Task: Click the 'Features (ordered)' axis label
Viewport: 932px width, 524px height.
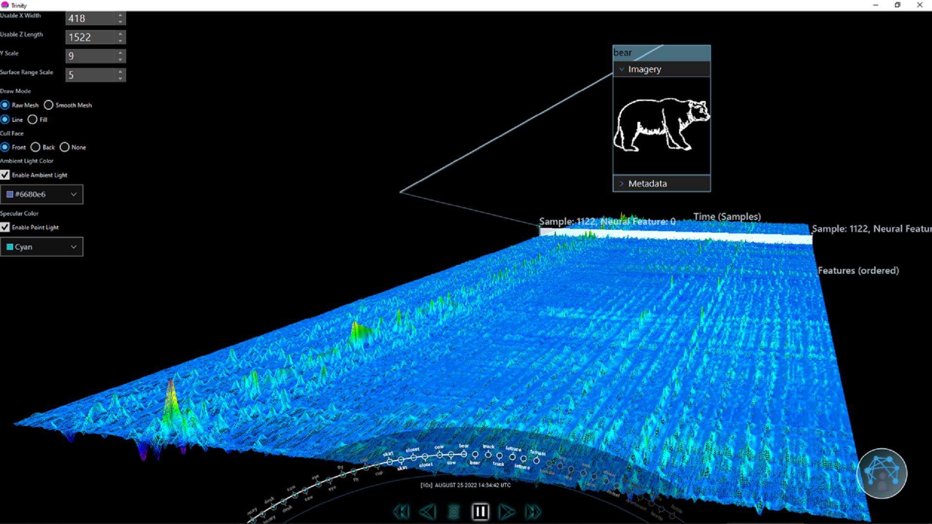Action: pyautogui.click(x=858, y=270)
